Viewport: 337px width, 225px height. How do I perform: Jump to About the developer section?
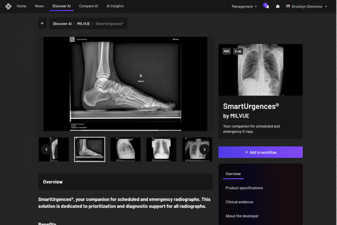(242, 216)
